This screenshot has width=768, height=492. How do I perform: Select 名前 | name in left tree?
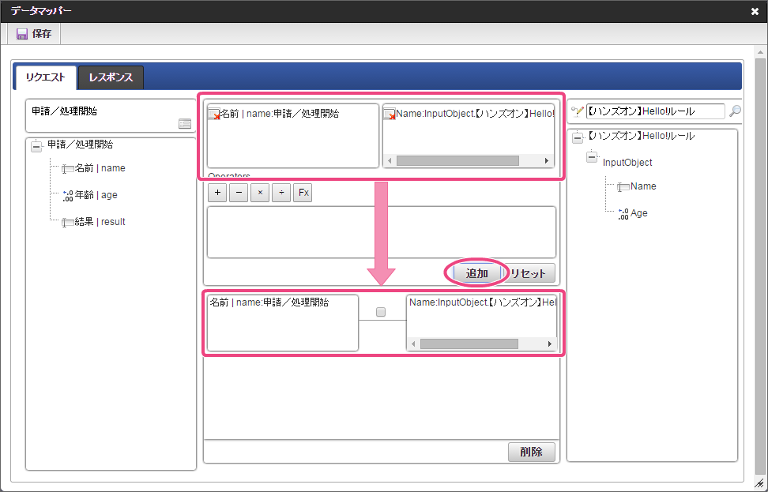pyautogui.click(x=100, y=168)
